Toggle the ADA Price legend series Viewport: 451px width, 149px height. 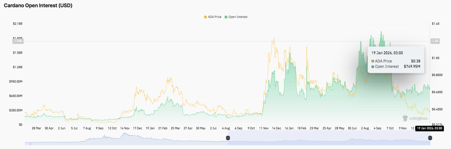[x=214, y=17]
